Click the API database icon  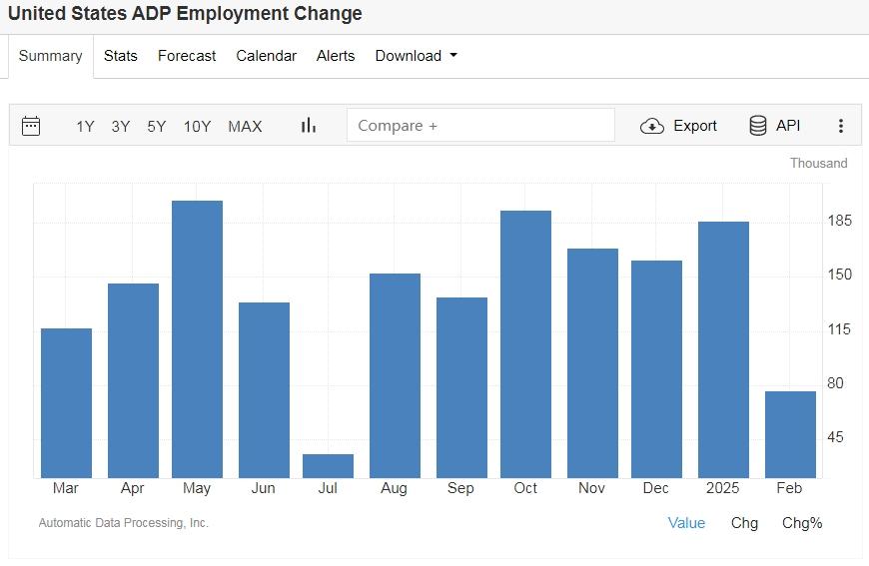click(758, 126)
